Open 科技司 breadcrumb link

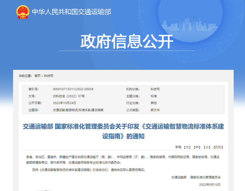(49, 76)
